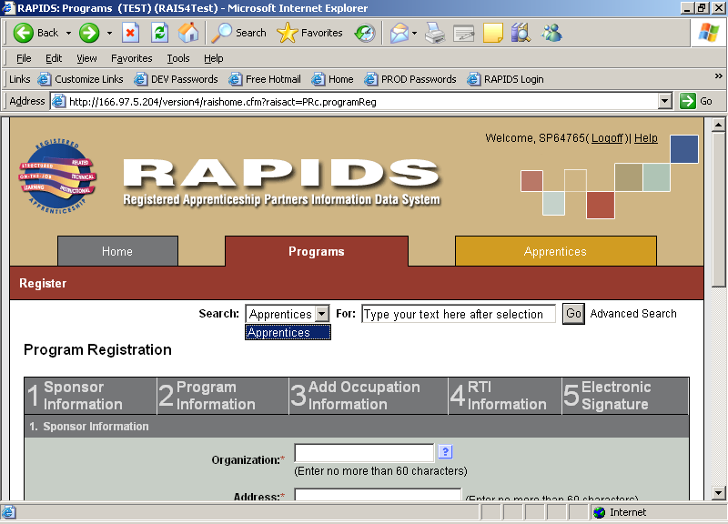This screenshot has height=524, width=728.
Task: Click the browser URL address field
Action: click(362, 101)
